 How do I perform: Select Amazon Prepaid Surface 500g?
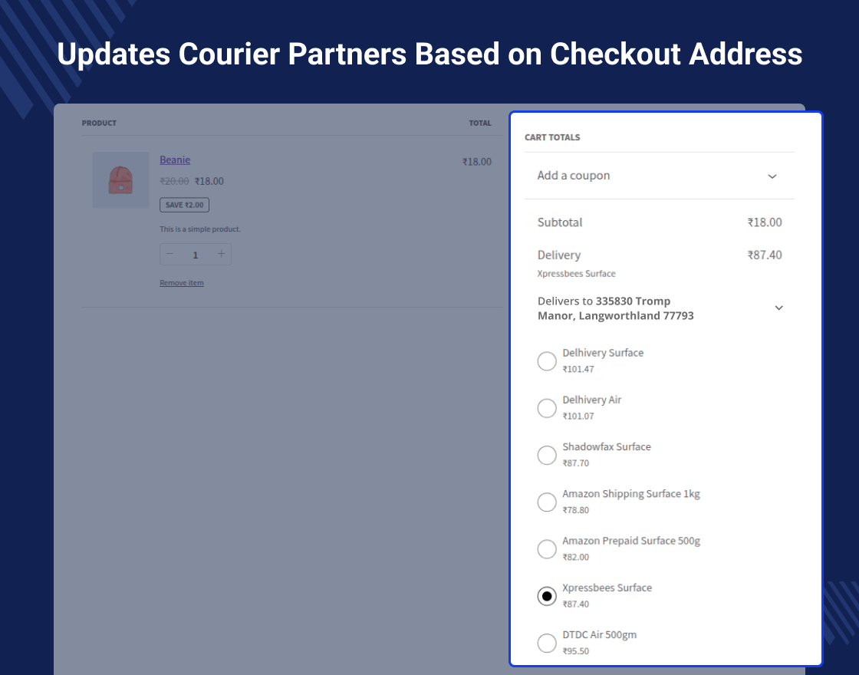[x=547, y=549]
